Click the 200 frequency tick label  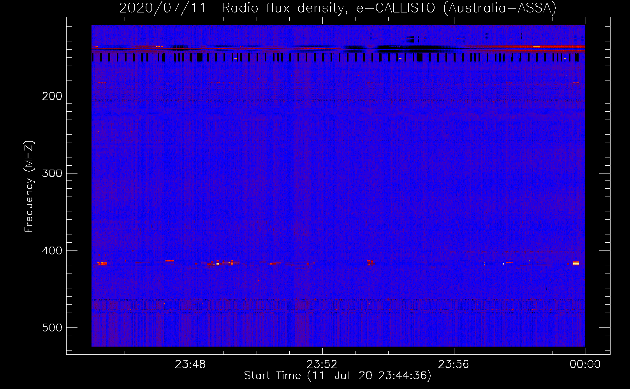coord(52,96)
